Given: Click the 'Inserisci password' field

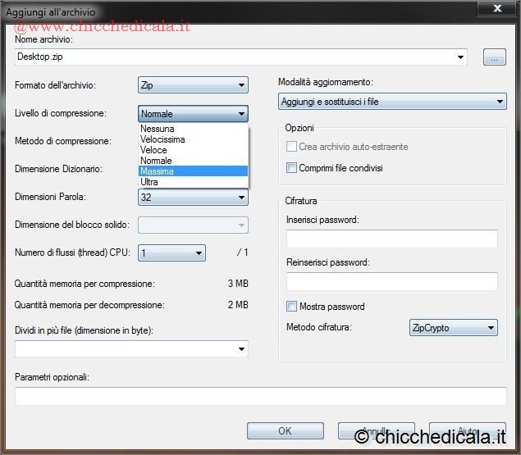Looking at the screenshot, I should tap(392, 239).
